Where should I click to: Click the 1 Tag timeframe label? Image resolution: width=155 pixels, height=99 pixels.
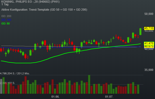(5, 4)
